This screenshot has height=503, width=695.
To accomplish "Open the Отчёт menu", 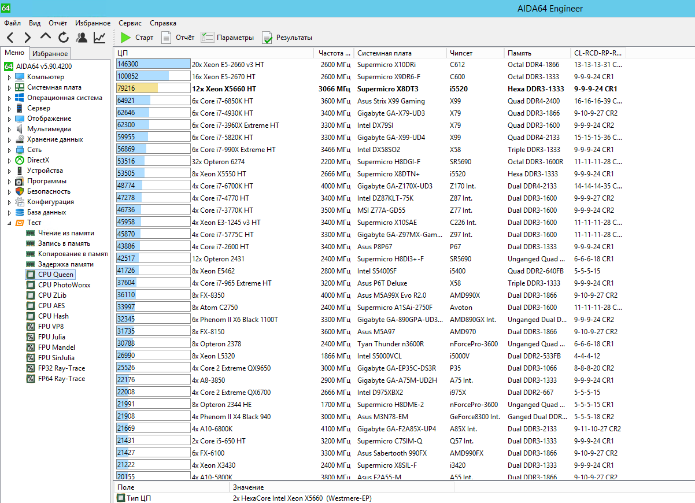I will [58, 23].
